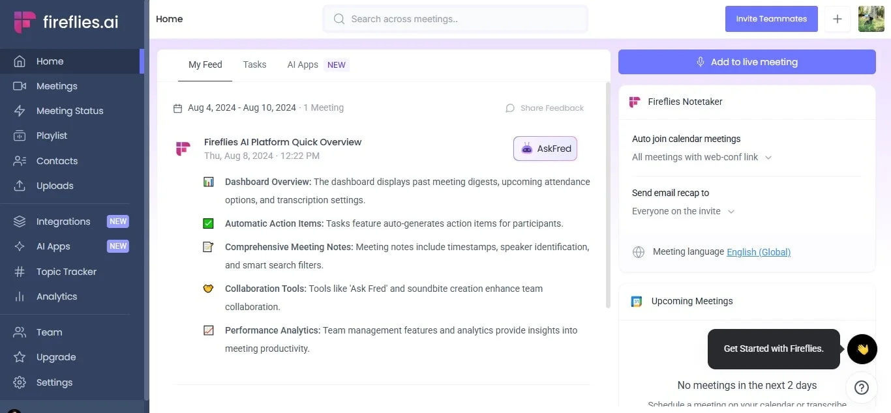Click the Share Feedback speech bubble icon
The width and height of the screenshot is (891, 413).
(510, 108)
